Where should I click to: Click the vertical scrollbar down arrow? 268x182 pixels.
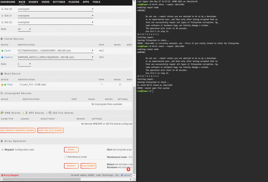(134, 175)
